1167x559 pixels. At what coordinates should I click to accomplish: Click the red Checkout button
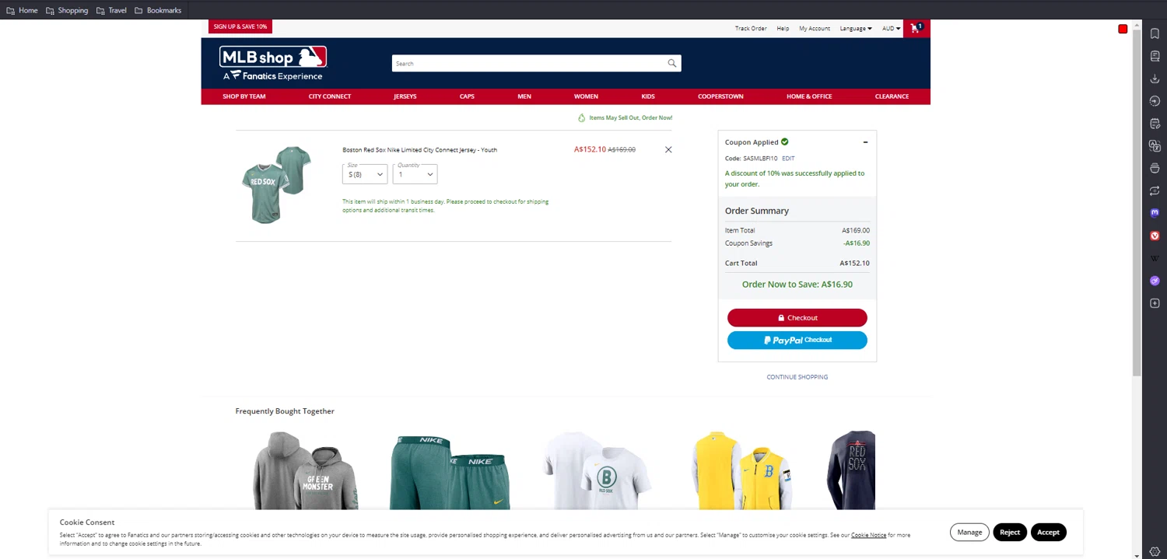[x=797, y=317]
